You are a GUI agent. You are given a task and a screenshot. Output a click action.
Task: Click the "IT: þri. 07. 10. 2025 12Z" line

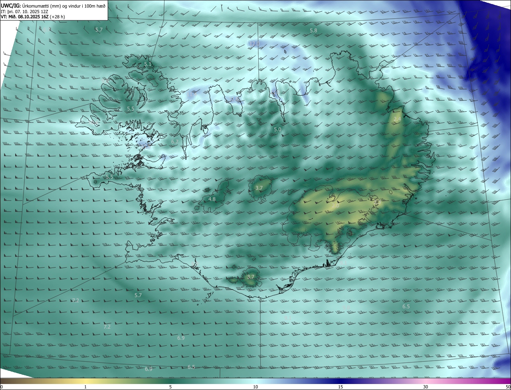[24, 11]
